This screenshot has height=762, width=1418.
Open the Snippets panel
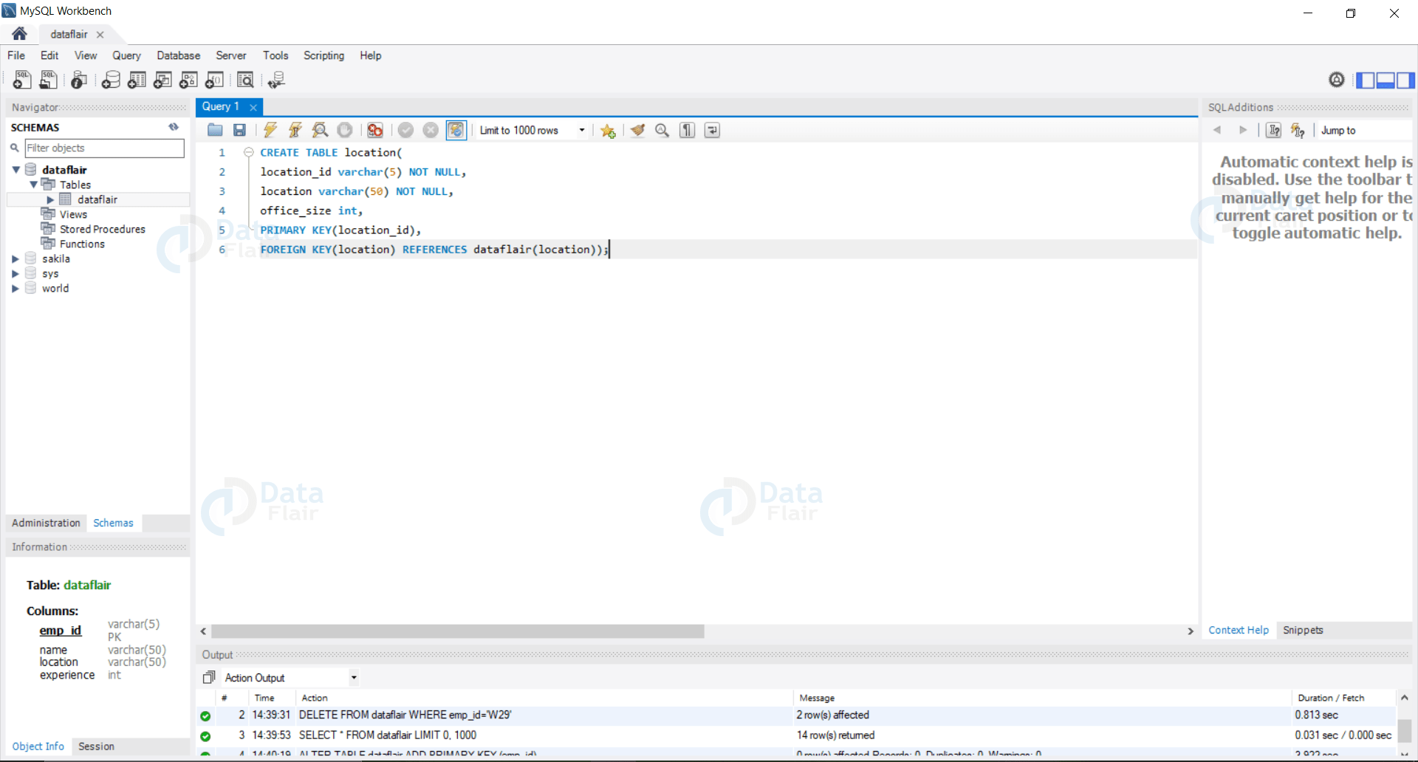point(1303,630)
